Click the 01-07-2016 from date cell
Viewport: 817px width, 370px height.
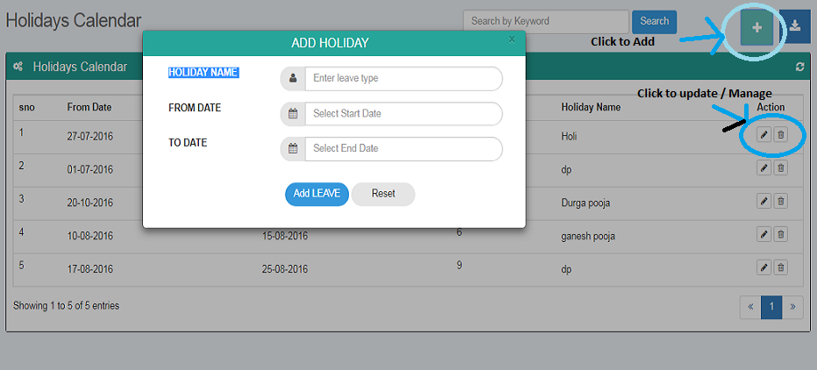(90, 170)
